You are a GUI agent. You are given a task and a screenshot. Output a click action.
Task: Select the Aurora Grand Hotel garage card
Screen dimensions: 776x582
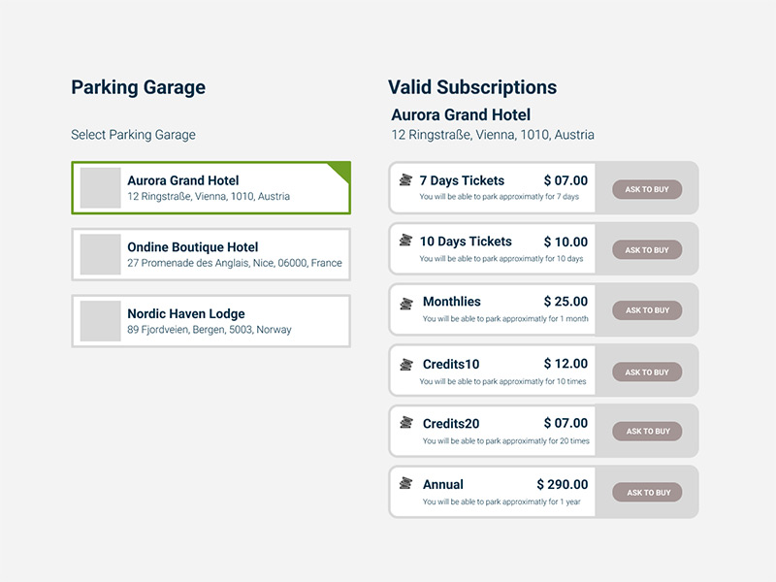point(210,188)
